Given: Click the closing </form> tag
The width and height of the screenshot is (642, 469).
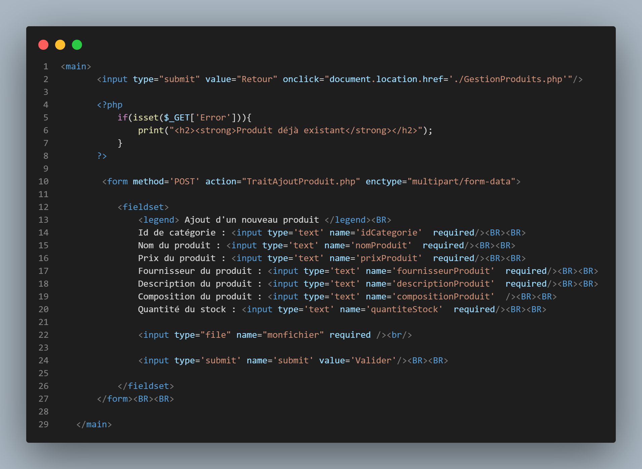Looking at the screenshot, I should pos(115,399).
